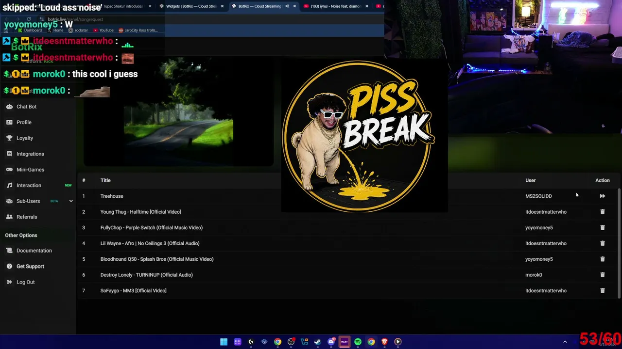Click the Title column header
Image resolution: width=622 pixels, height=349 pixels.
(x=105, y=180)
